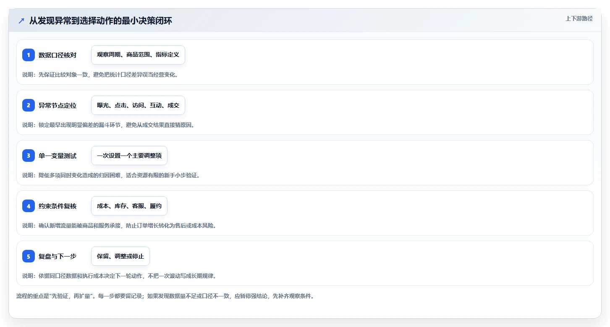Click the step number 3 badge
The image size is (610, 327).
[x=29, y=156]
